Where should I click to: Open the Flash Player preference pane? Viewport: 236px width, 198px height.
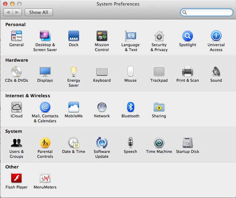16,179
